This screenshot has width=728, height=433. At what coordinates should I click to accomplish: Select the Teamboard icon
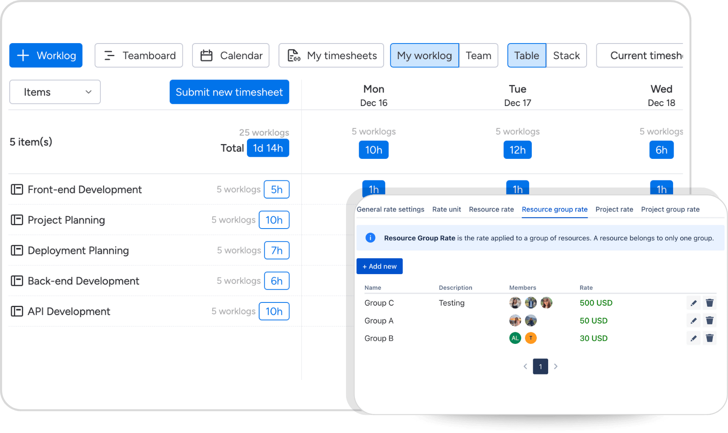point(109,55)
